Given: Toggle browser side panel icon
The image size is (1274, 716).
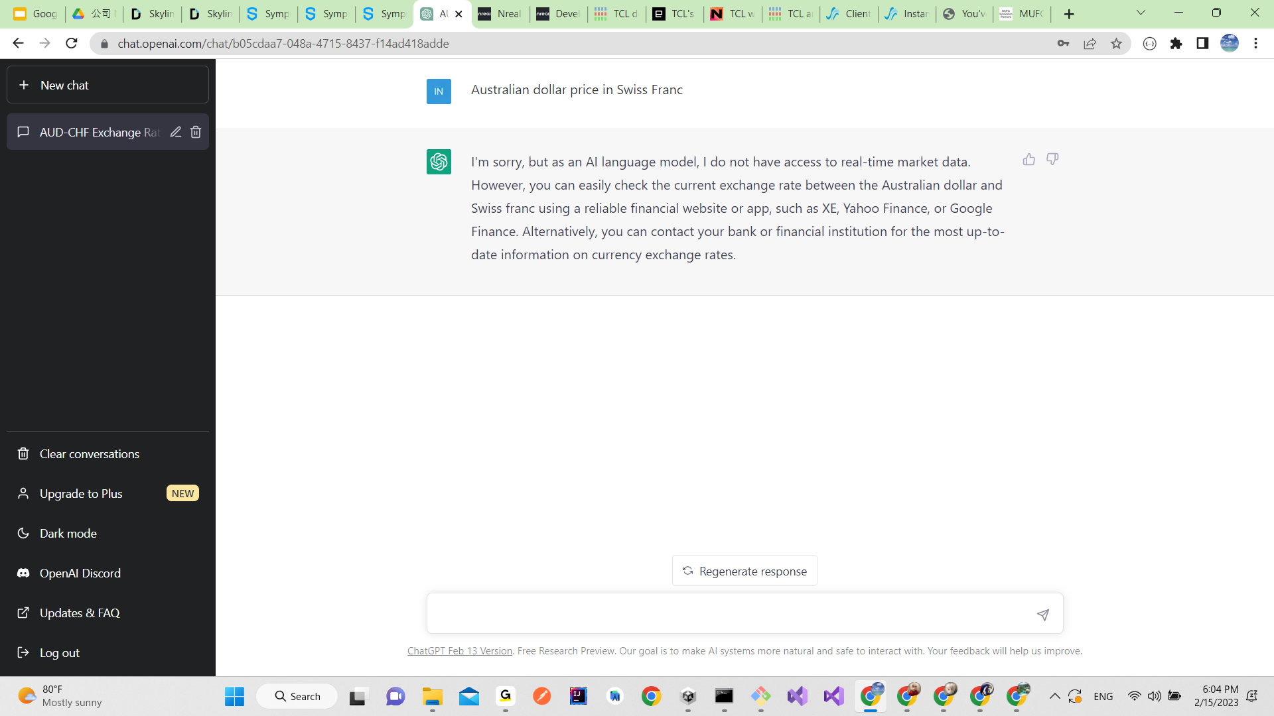Looking at the screenshot, I should (x=1202, y=44).
